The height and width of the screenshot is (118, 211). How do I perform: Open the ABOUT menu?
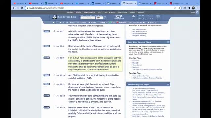click(x=132, y=12)
